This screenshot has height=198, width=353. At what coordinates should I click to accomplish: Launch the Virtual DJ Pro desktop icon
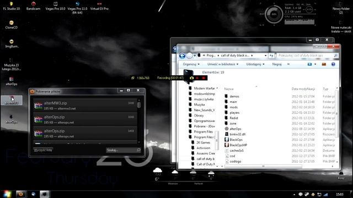(99, 6)
